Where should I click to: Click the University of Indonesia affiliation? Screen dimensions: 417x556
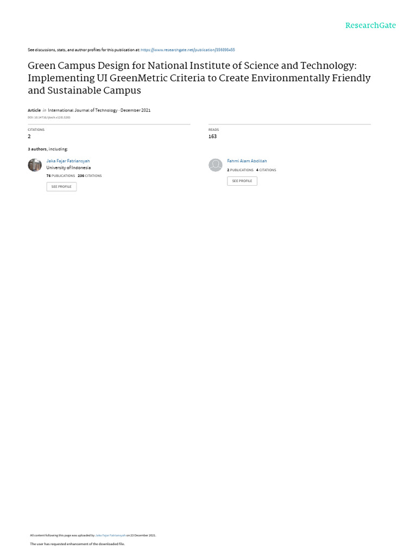pyautogui.click(x=68, y=168)
